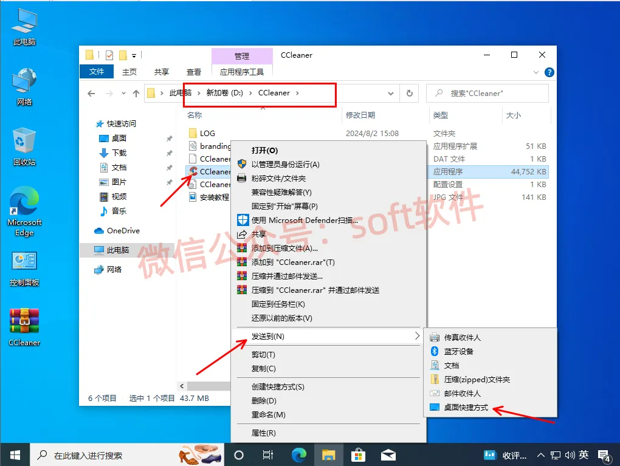Open the notification center icon
Screen dimensions: 620x466
pos(604,456)
